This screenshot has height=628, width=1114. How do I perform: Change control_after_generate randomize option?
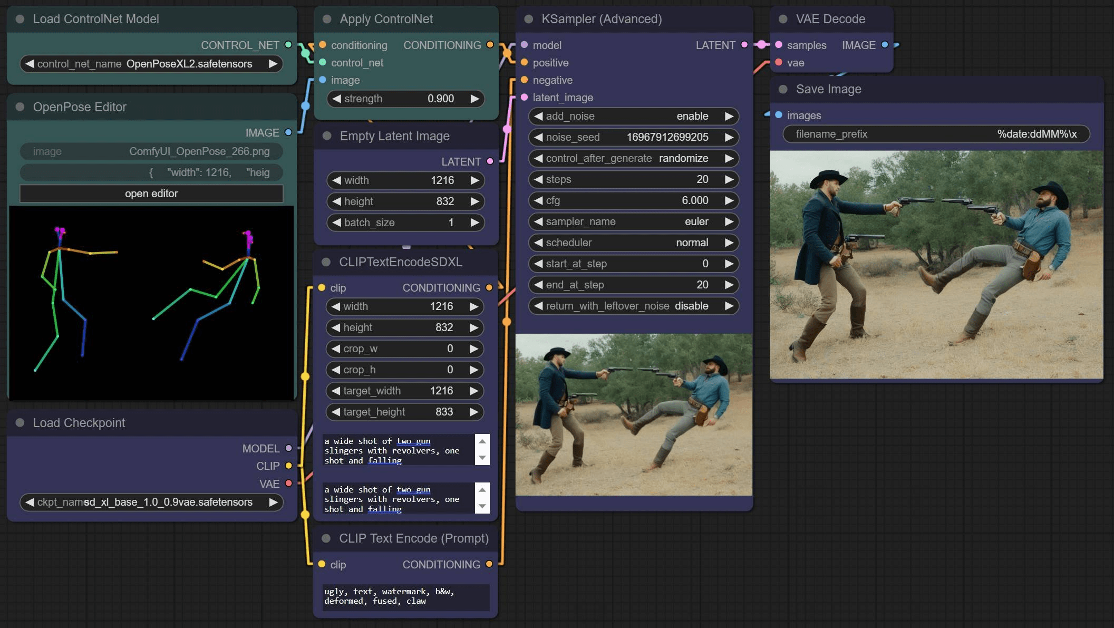pyautogui.click(x=633, y=158)
